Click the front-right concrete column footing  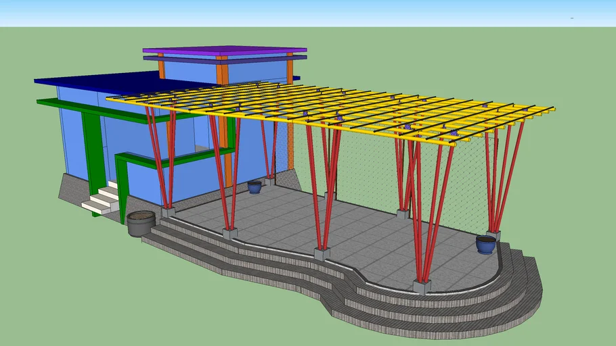(x=422, y=287)
